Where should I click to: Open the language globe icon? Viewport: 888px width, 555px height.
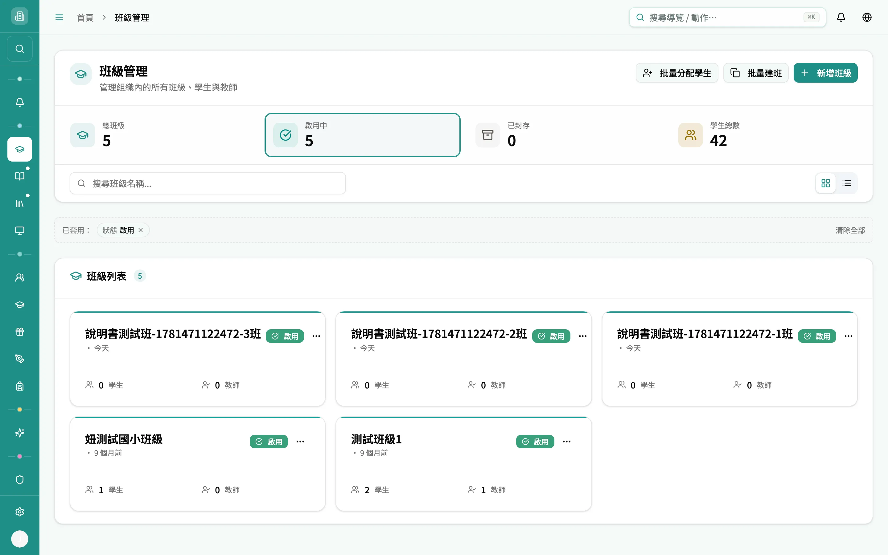(x=867, y=17)
